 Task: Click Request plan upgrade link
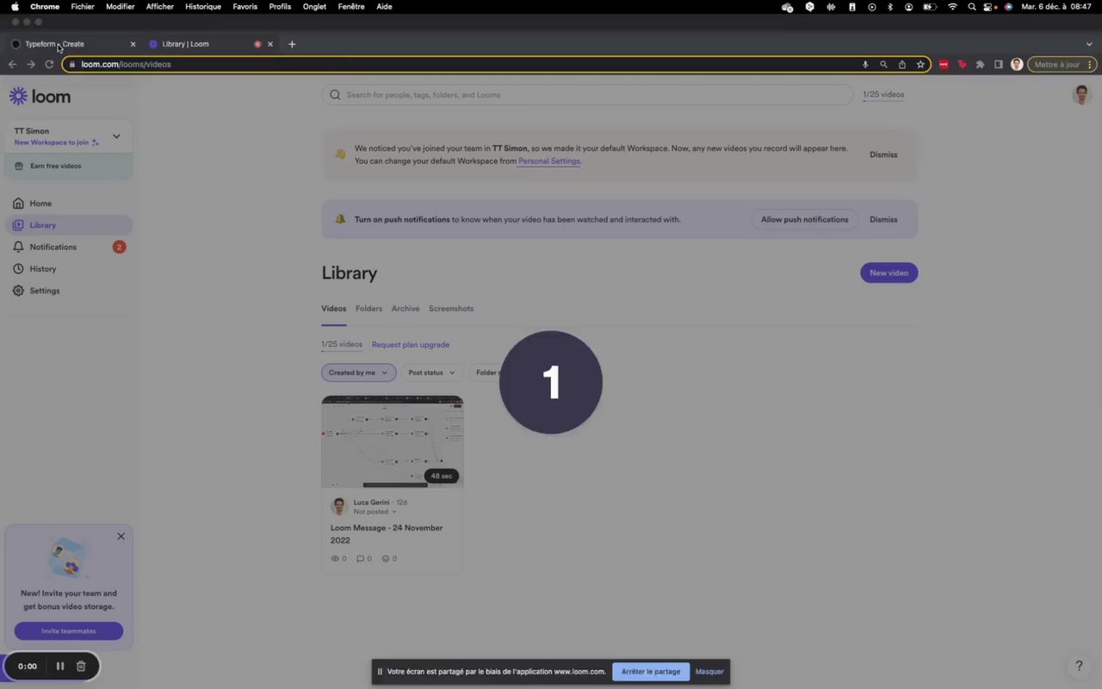tap(411, 344)
